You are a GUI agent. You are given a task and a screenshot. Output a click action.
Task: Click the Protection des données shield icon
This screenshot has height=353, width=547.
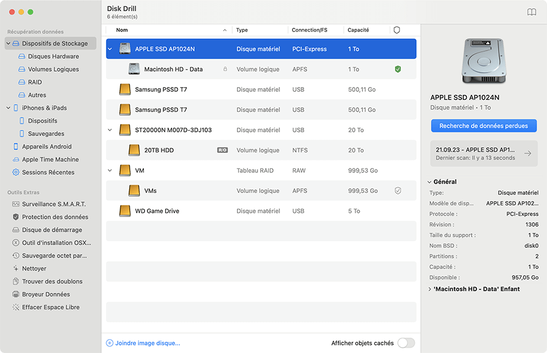16,217
